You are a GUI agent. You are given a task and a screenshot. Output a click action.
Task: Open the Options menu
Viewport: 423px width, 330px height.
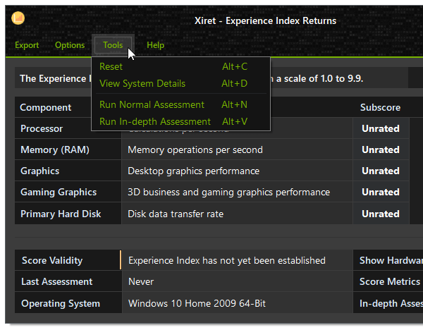70,45
